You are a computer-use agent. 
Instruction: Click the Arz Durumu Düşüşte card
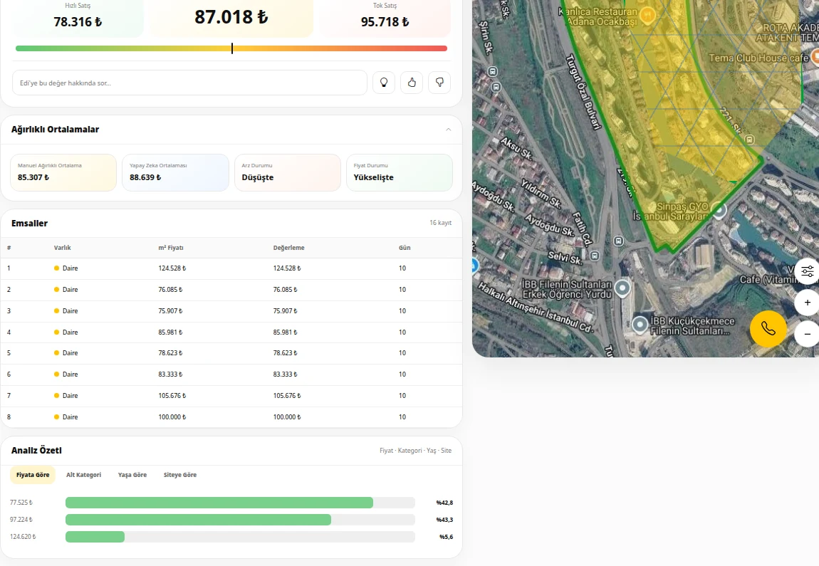287,172
